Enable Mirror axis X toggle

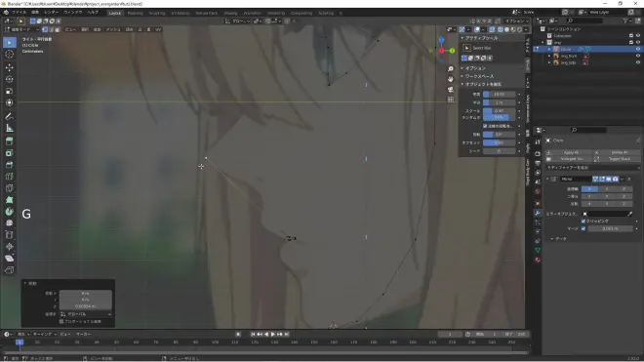589,189
